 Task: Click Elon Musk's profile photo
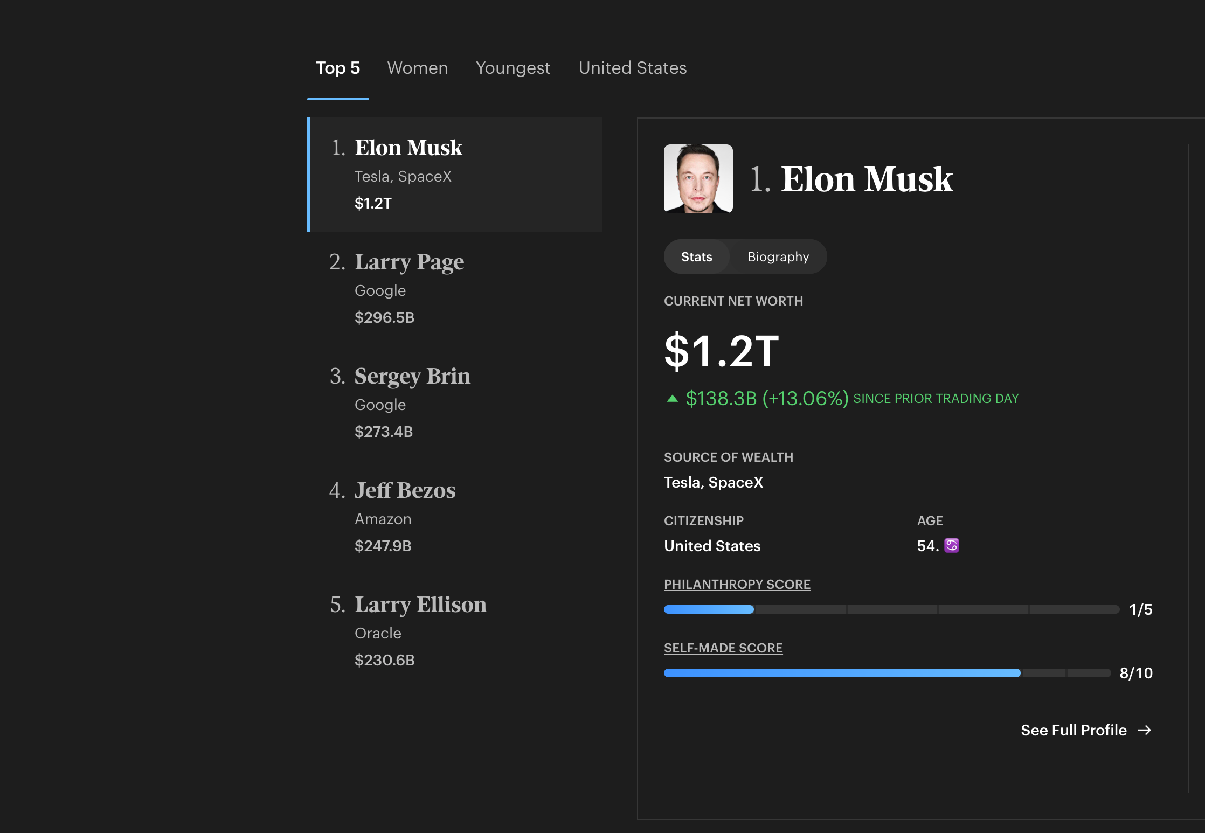coord(698,179)
